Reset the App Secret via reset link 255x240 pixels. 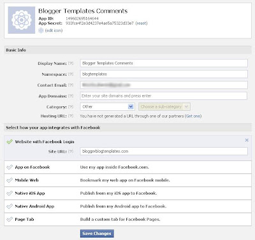tap(142, 23)
